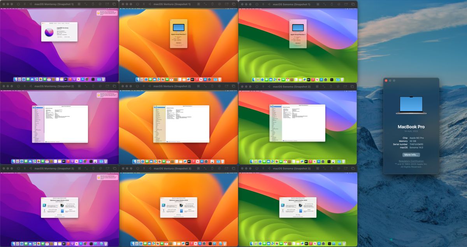This screenshot has height=247, width=467.
Task: Click restart triangle icon in Sonoma (Snapshot 1) toolbar
Action: tap(269, 4)
